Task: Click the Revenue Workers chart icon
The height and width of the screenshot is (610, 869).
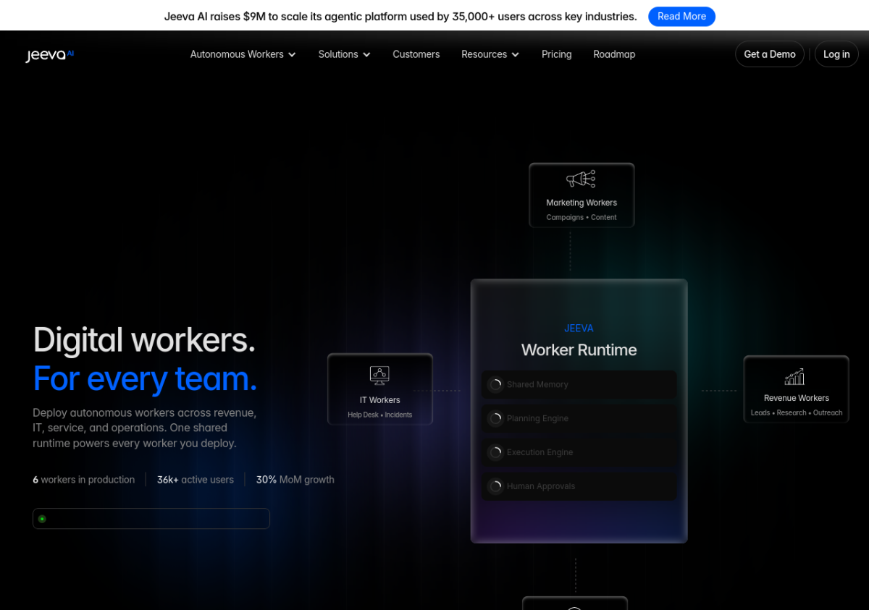Action: point(794,376)
